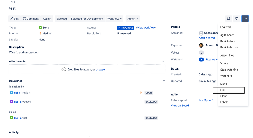253x138 pixels.
Task: Expand the Workflow dropdown
Action: [x=114, y=19]
